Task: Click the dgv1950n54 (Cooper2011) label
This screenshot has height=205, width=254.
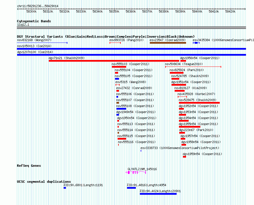Action: [x=137, y=118]
